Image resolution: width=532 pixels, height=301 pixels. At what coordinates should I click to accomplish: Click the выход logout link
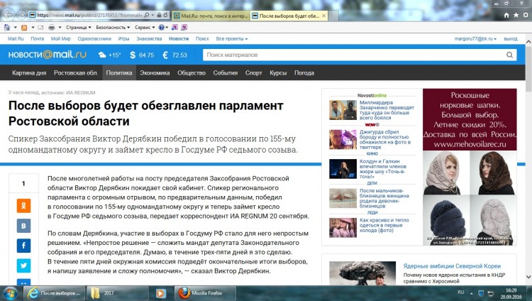(x=511, y=39)
